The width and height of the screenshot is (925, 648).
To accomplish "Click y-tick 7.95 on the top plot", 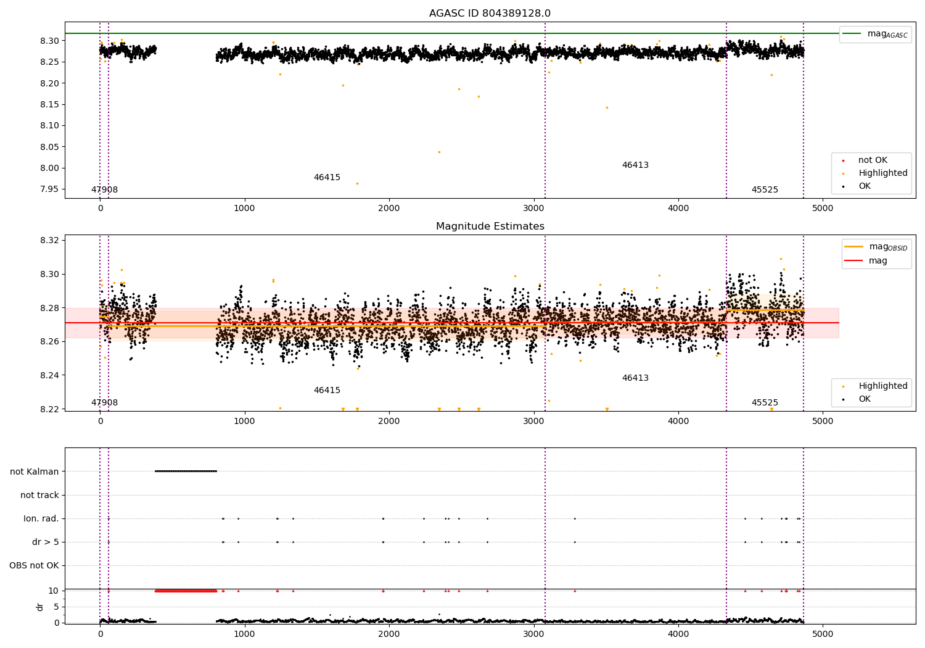I will point(50,189).
